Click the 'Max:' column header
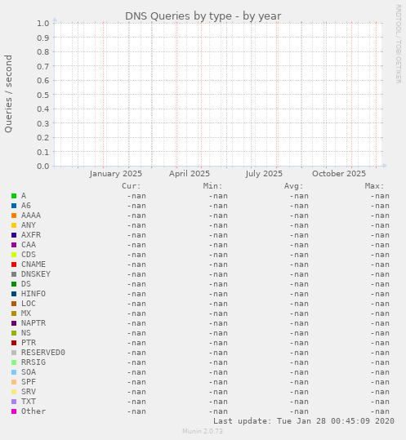The image size is (406, 440). coord(375,186)
